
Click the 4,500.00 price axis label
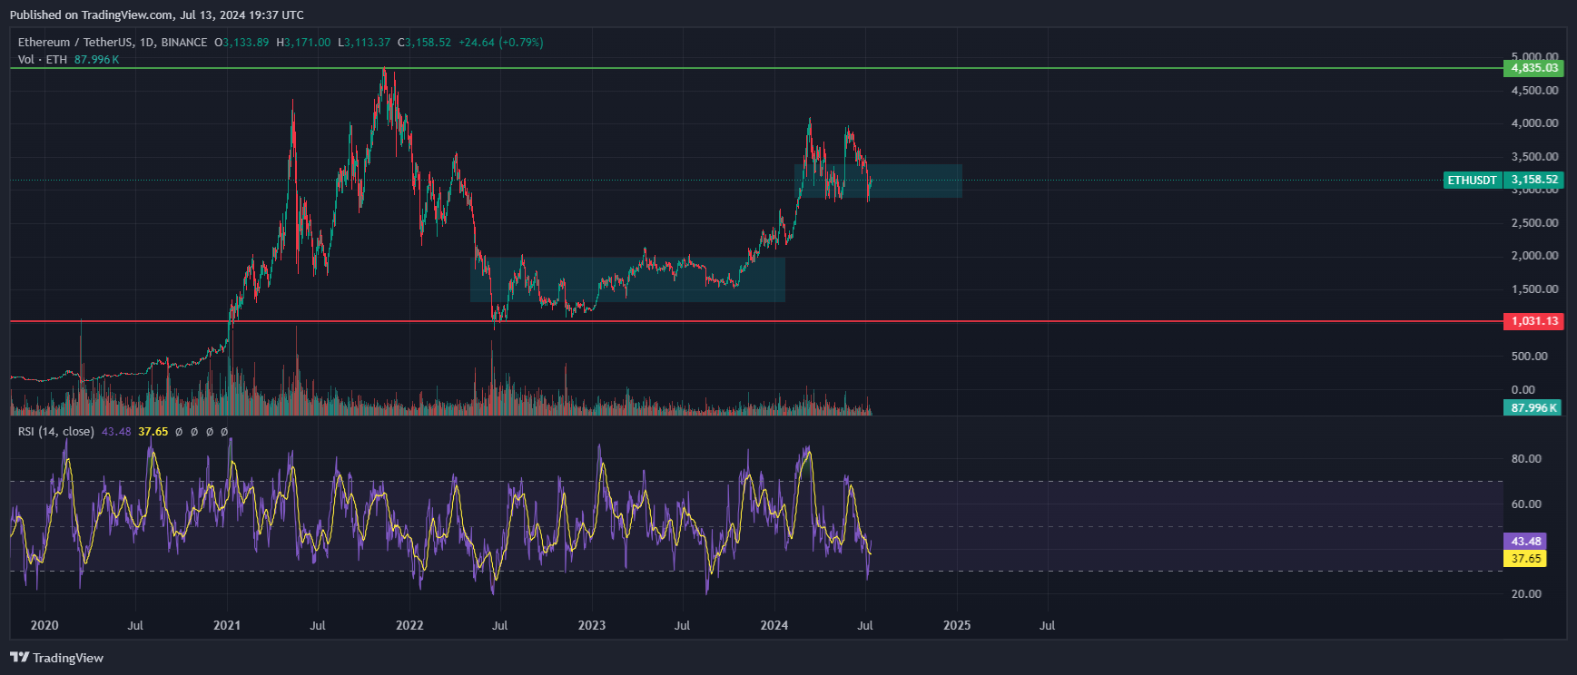[x=1534, y=91]
